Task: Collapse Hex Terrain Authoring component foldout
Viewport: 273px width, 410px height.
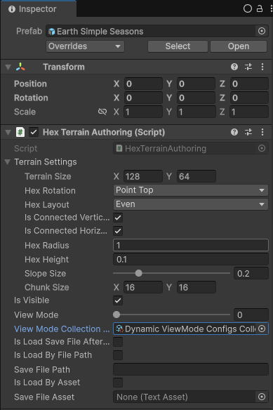Action: (x=8, y=132)
